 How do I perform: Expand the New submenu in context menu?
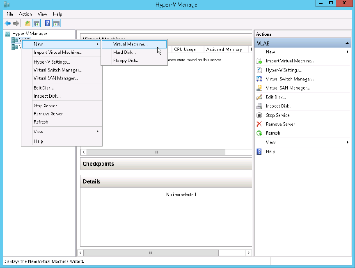point(61,44)
